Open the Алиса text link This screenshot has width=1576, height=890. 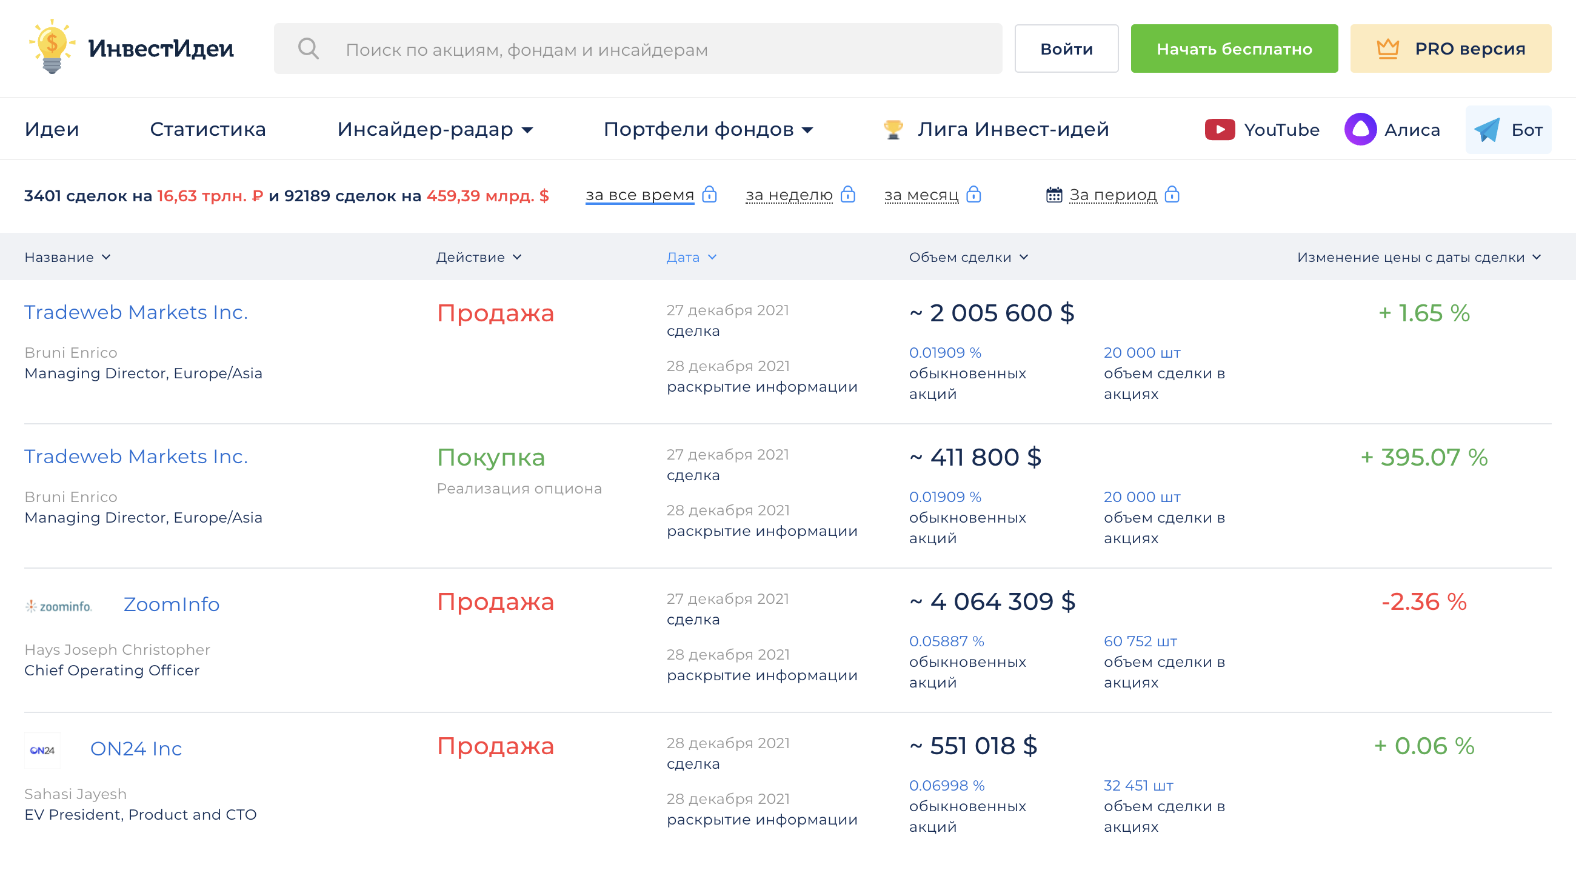[1412, 130]
